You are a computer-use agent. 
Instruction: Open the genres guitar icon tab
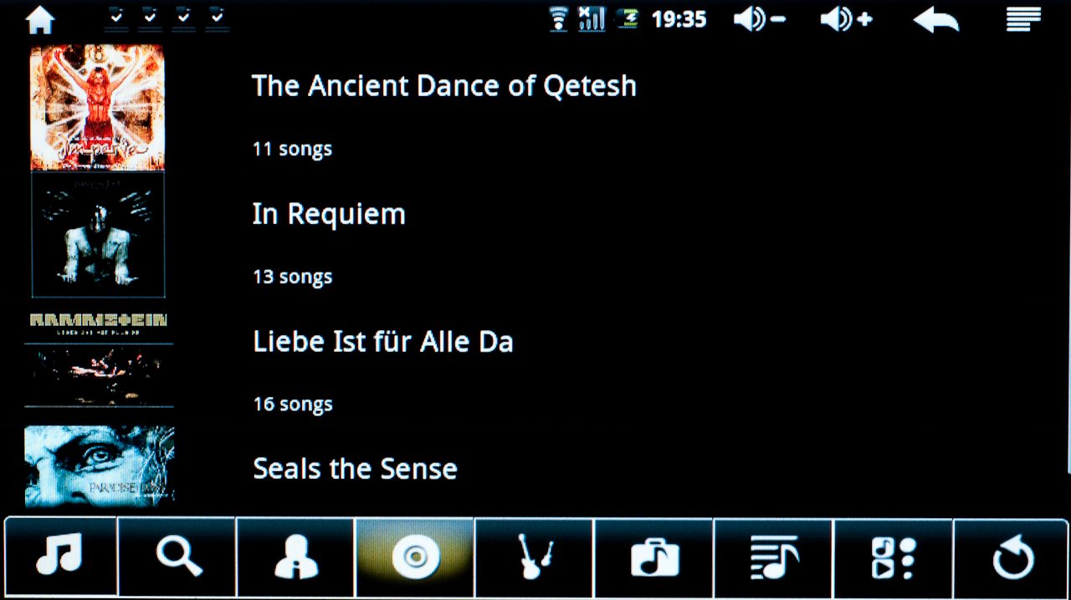pos(534,557)
